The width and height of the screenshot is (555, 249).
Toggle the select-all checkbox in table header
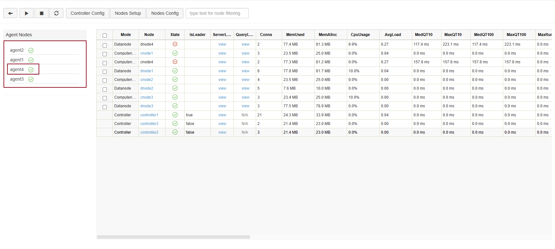point(105,35)
